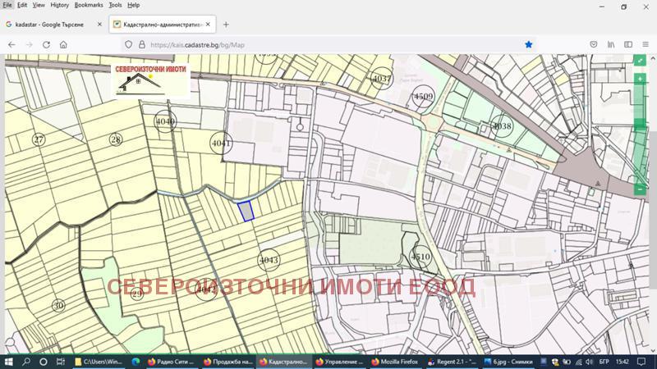Click the back navigation arrow

[11, 44]
